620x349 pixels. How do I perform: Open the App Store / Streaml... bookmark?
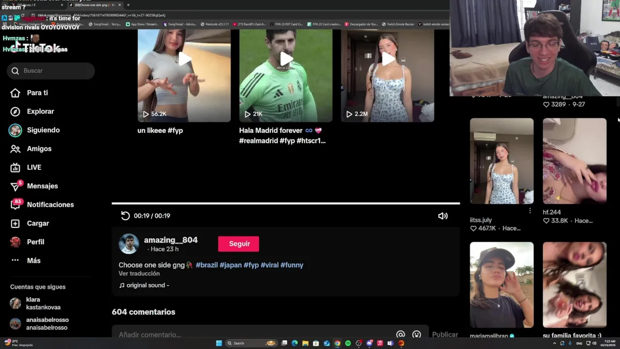click(x=142, y=24)
